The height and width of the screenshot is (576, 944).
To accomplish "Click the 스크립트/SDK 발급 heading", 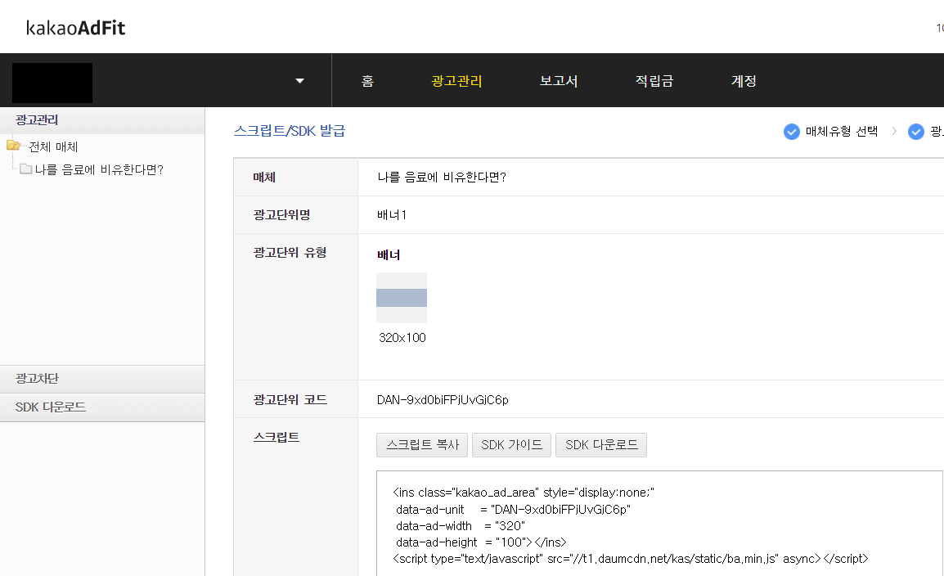I will (x=290, y=131).
